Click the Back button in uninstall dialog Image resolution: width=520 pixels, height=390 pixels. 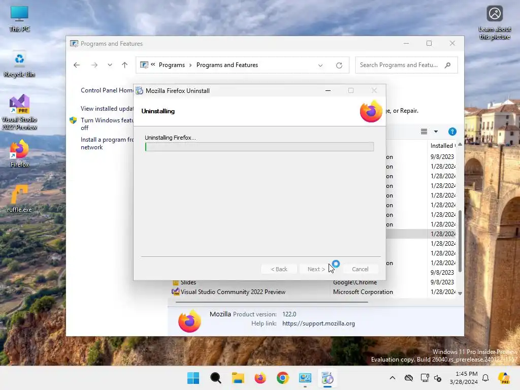pyautogui.click(x=279, y=269)
